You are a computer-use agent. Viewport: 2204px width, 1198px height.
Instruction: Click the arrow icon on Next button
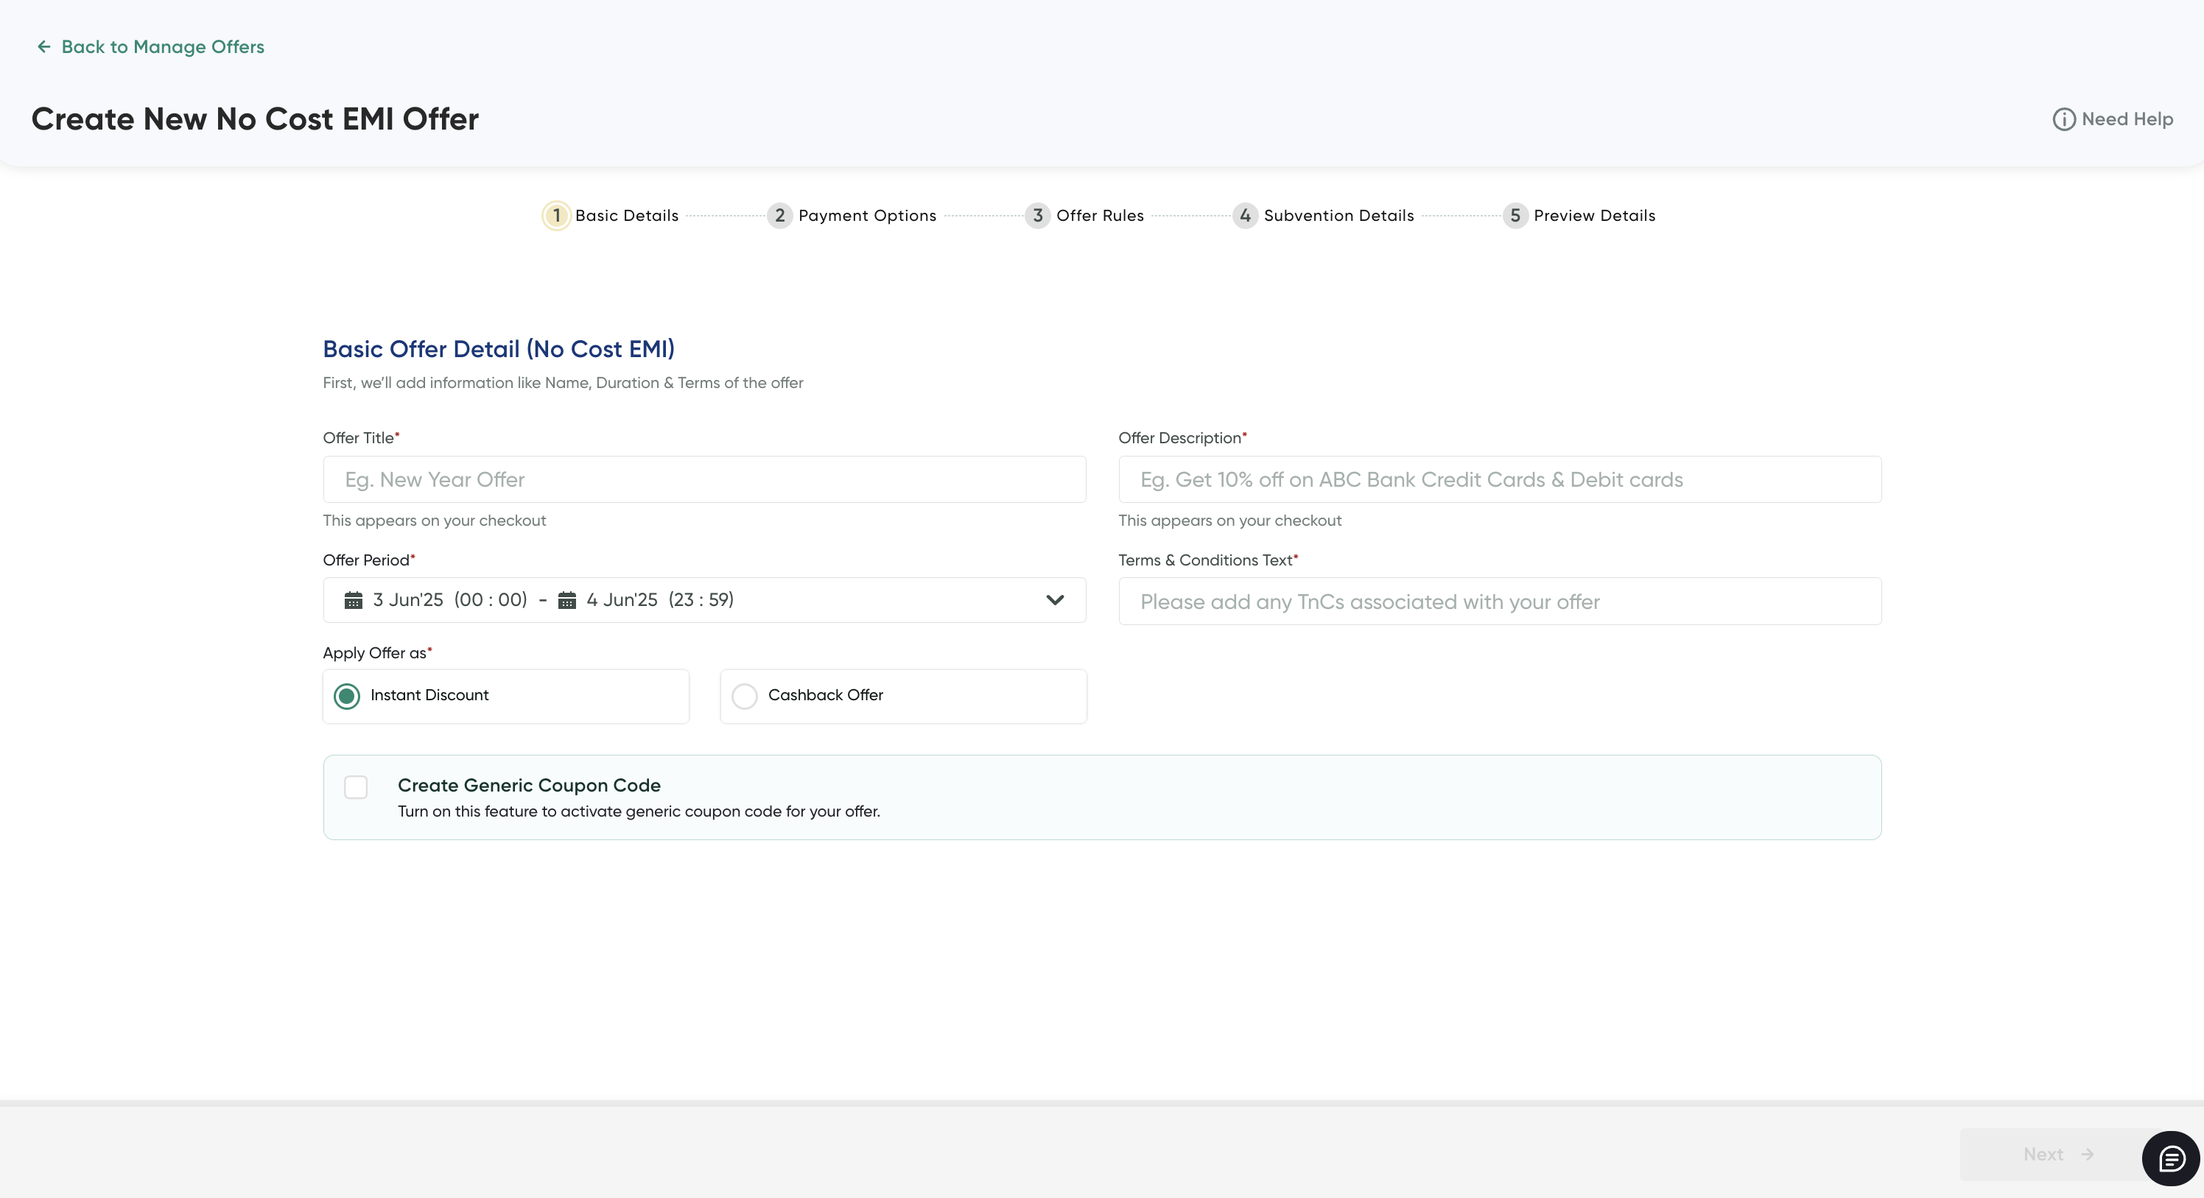(2088, 1155)
